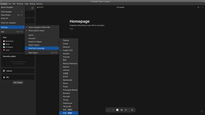The height and width of the screenshot is (115, 205).
Task: Select New Object menu entry
Action: point(42,53)
